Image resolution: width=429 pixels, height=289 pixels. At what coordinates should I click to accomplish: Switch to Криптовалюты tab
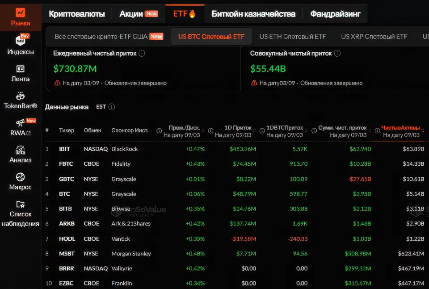(x=77, y=14)
